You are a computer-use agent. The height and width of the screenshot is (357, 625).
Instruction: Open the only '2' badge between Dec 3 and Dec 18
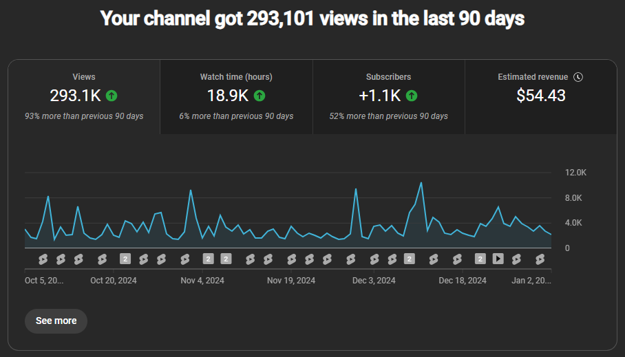click(x=409, y=259)
